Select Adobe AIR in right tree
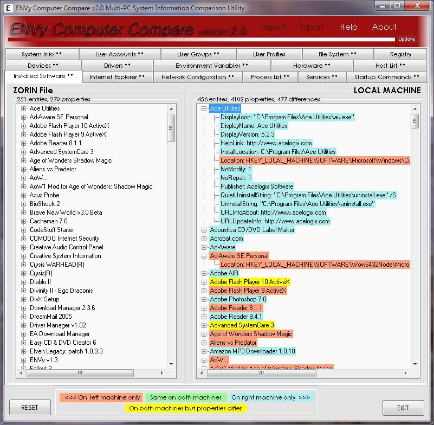The image size is (434, 425). click(x=224, y=273)
